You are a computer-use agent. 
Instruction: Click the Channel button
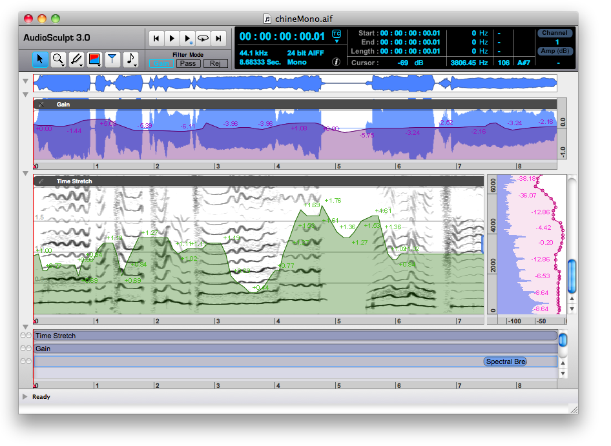(554, 33)
